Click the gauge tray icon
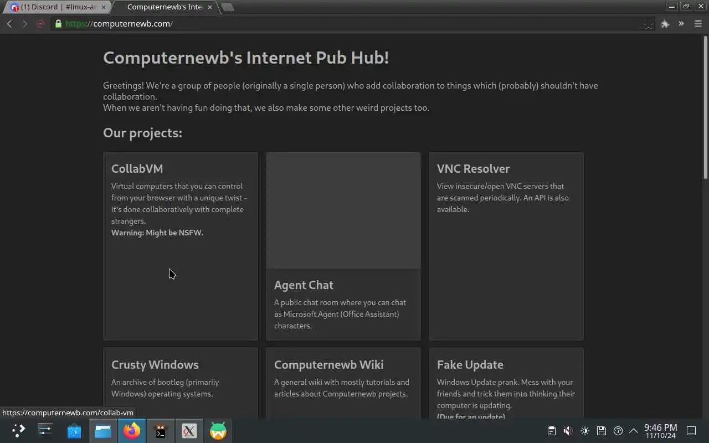The image size is (709, 443). (x=618, y=431)
